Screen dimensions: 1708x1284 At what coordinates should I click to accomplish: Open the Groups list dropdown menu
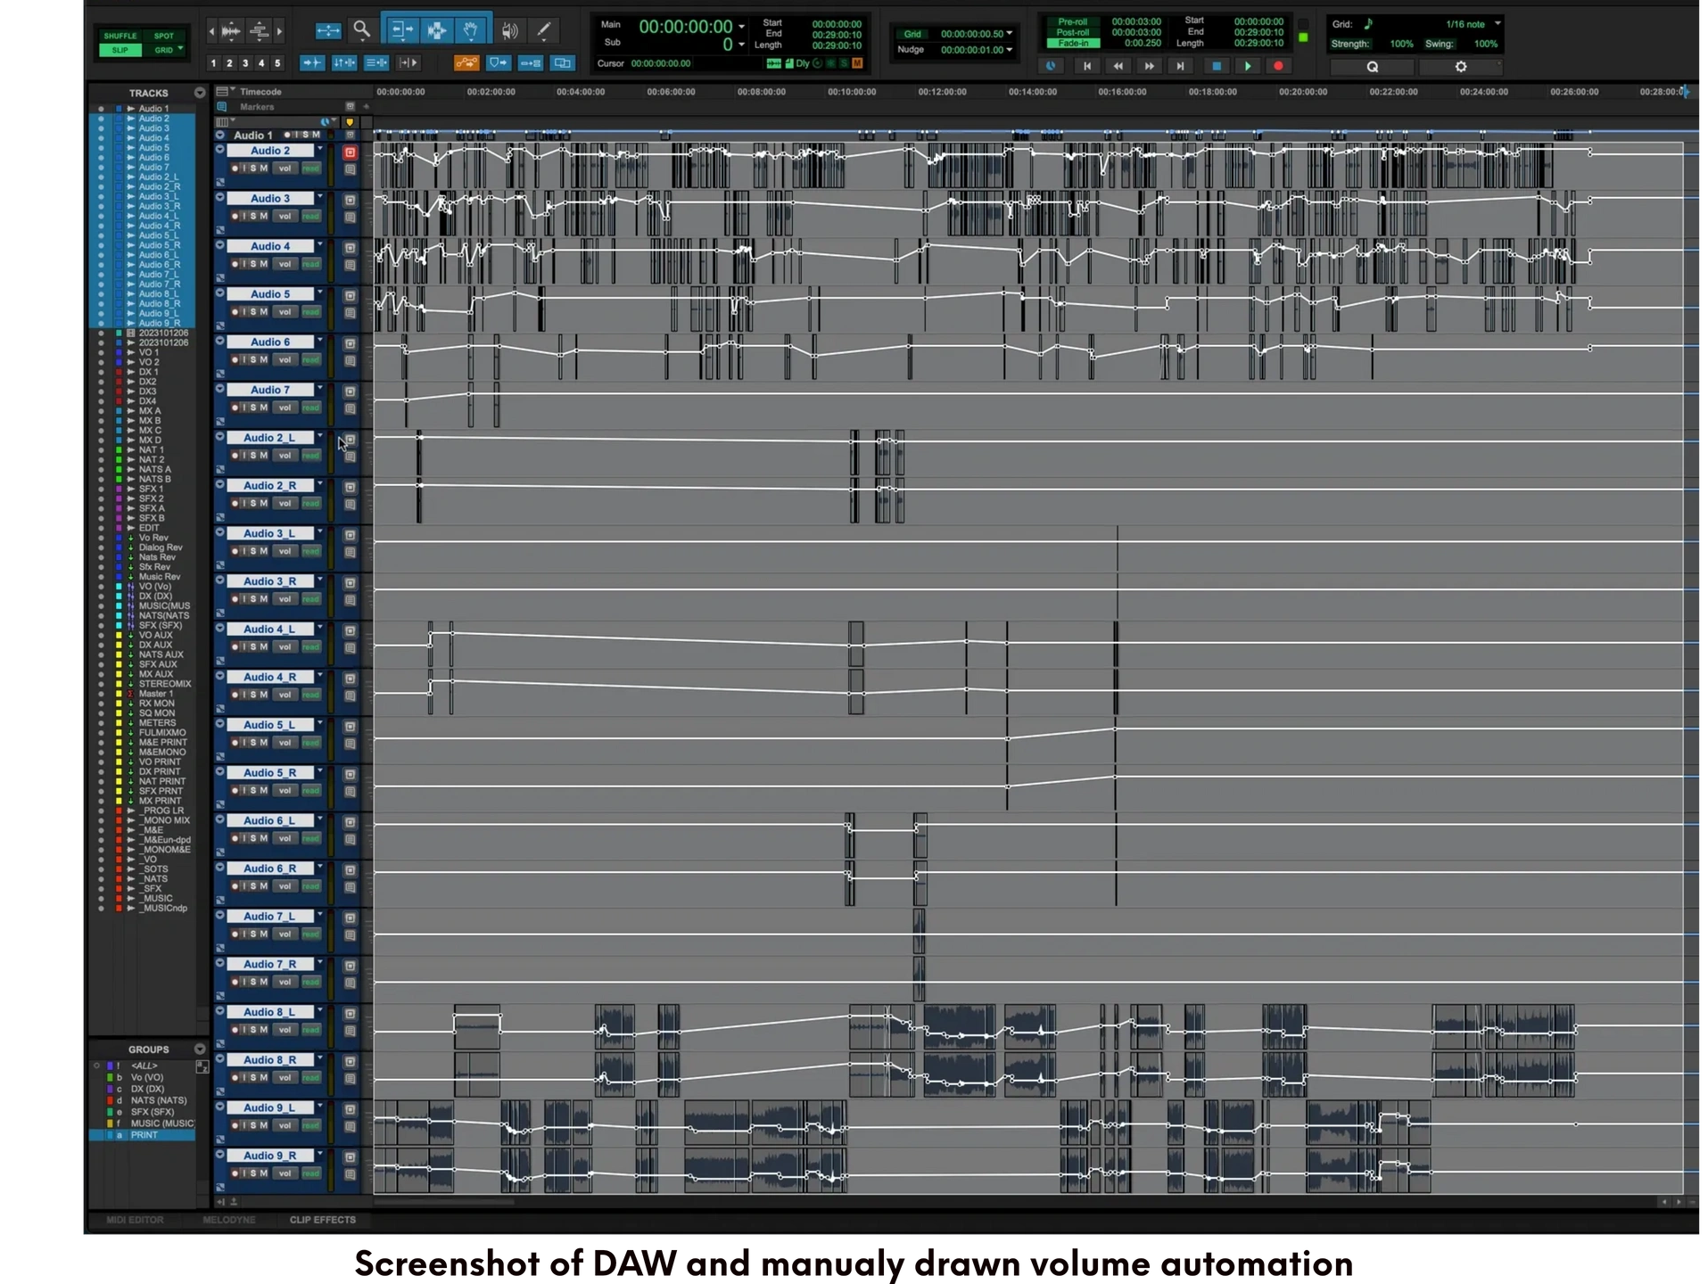pos(199,1049)
